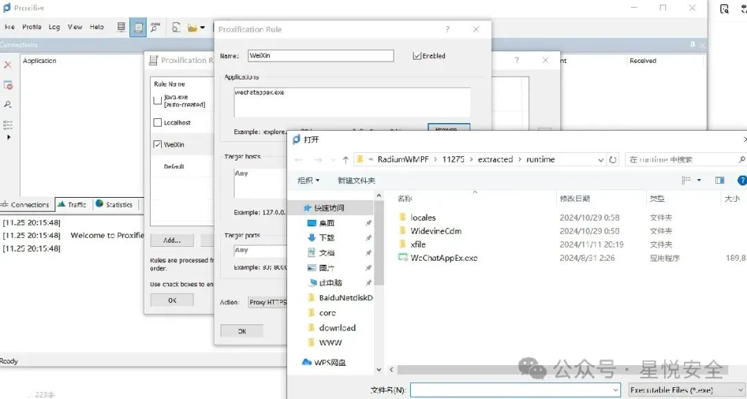Select 快速访问 in the navigation tree
Image resolution: width=747 pixels, height=399 pixels.
point(329,207)
